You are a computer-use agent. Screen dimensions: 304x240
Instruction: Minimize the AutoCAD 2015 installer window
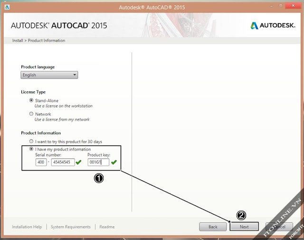(x=272, y=6)
